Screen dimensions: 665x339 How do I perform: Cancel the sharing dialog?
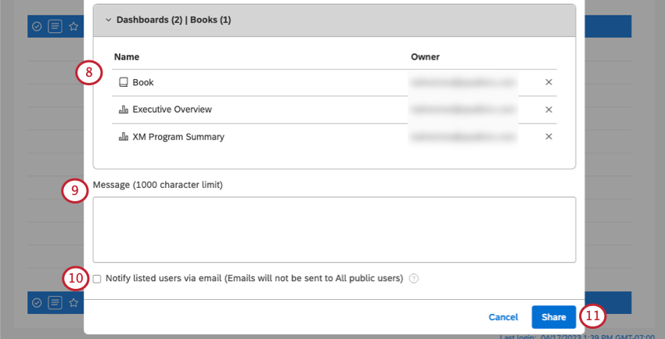(x=503, y=317)
